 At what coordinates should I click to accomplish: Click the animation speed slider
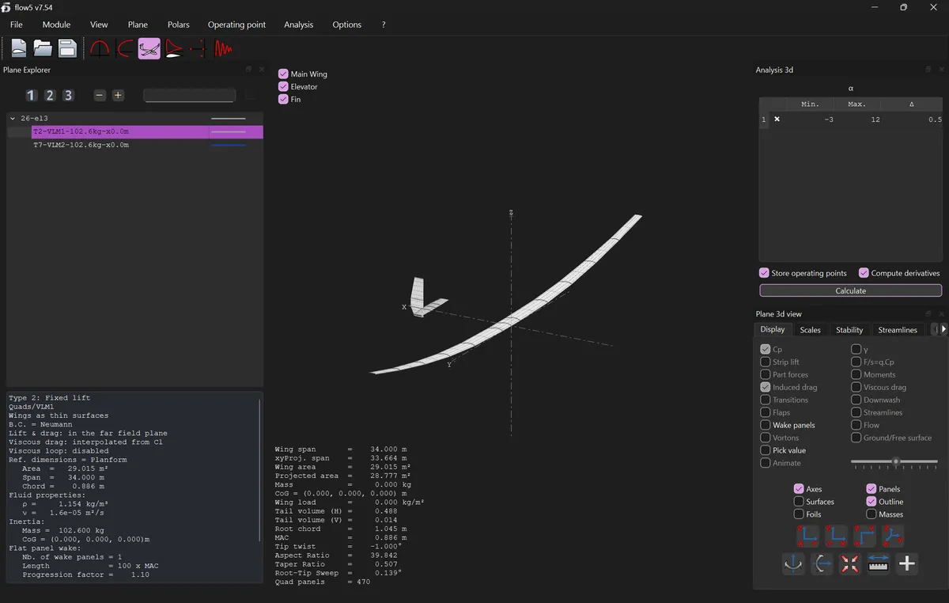[x=894, y=462]
